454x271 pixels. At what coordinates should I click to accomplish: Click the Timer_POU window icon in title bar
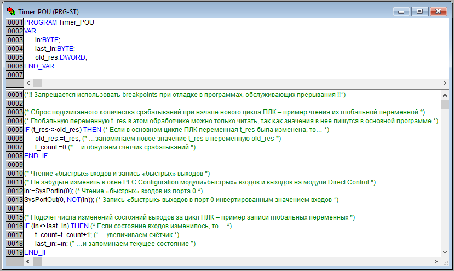(10, 11)
